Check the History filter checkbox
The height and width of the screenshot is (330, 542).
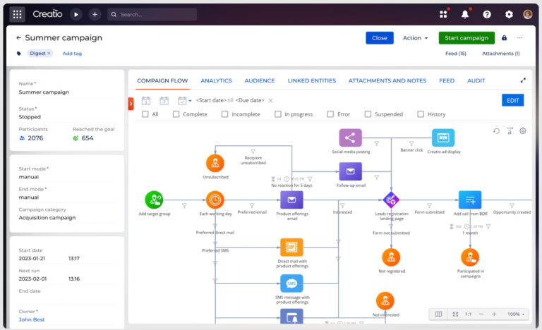[x=421, y=114]
